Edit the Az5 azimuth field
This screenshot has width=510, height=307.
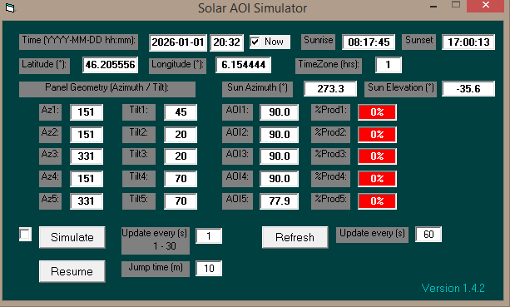click(87, 201)
